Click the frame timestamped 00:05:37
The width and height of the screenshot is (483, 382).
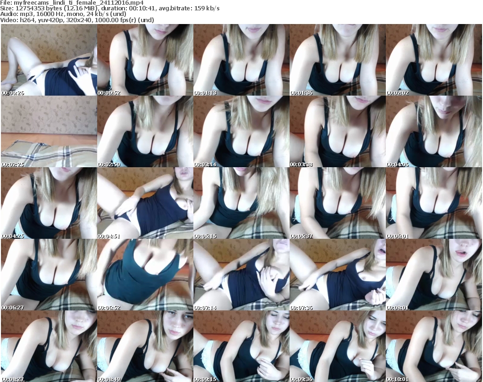337,203
